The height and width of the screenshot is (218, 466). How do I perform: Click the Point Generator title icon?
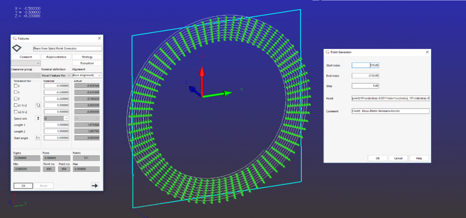pyautogui.click(x=328, y=52)
